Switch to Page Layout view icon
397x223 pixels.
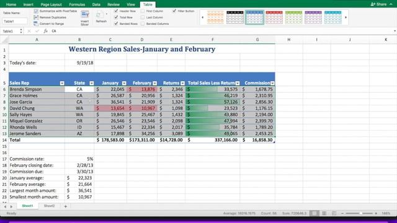324,213
